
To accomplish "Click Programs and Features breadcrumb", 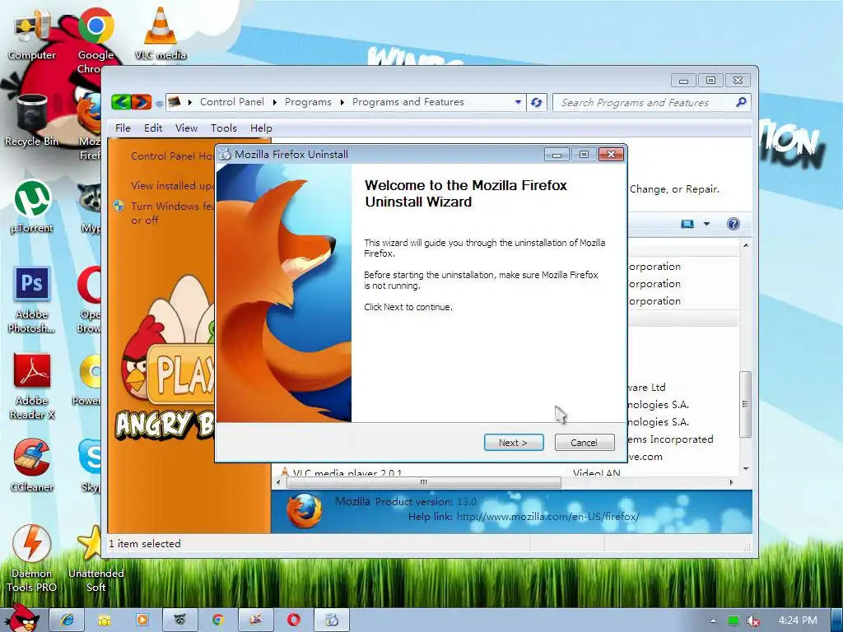I will point(408,101).
